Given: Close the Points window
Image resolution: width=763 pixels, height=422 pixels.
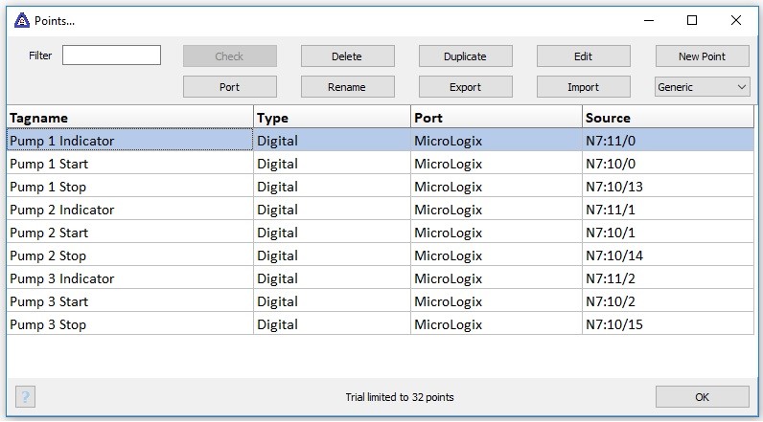Looking at the screenshot, I should [736, 20].
